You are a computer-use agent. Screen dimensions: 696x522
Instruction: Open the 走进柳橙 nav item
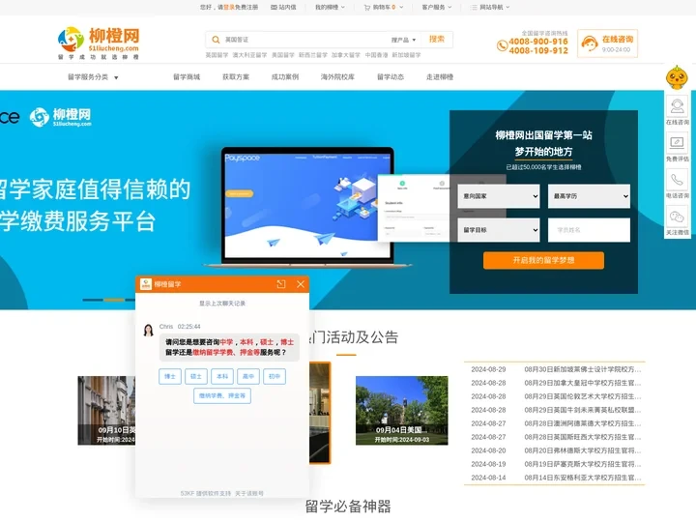[440, 76]
